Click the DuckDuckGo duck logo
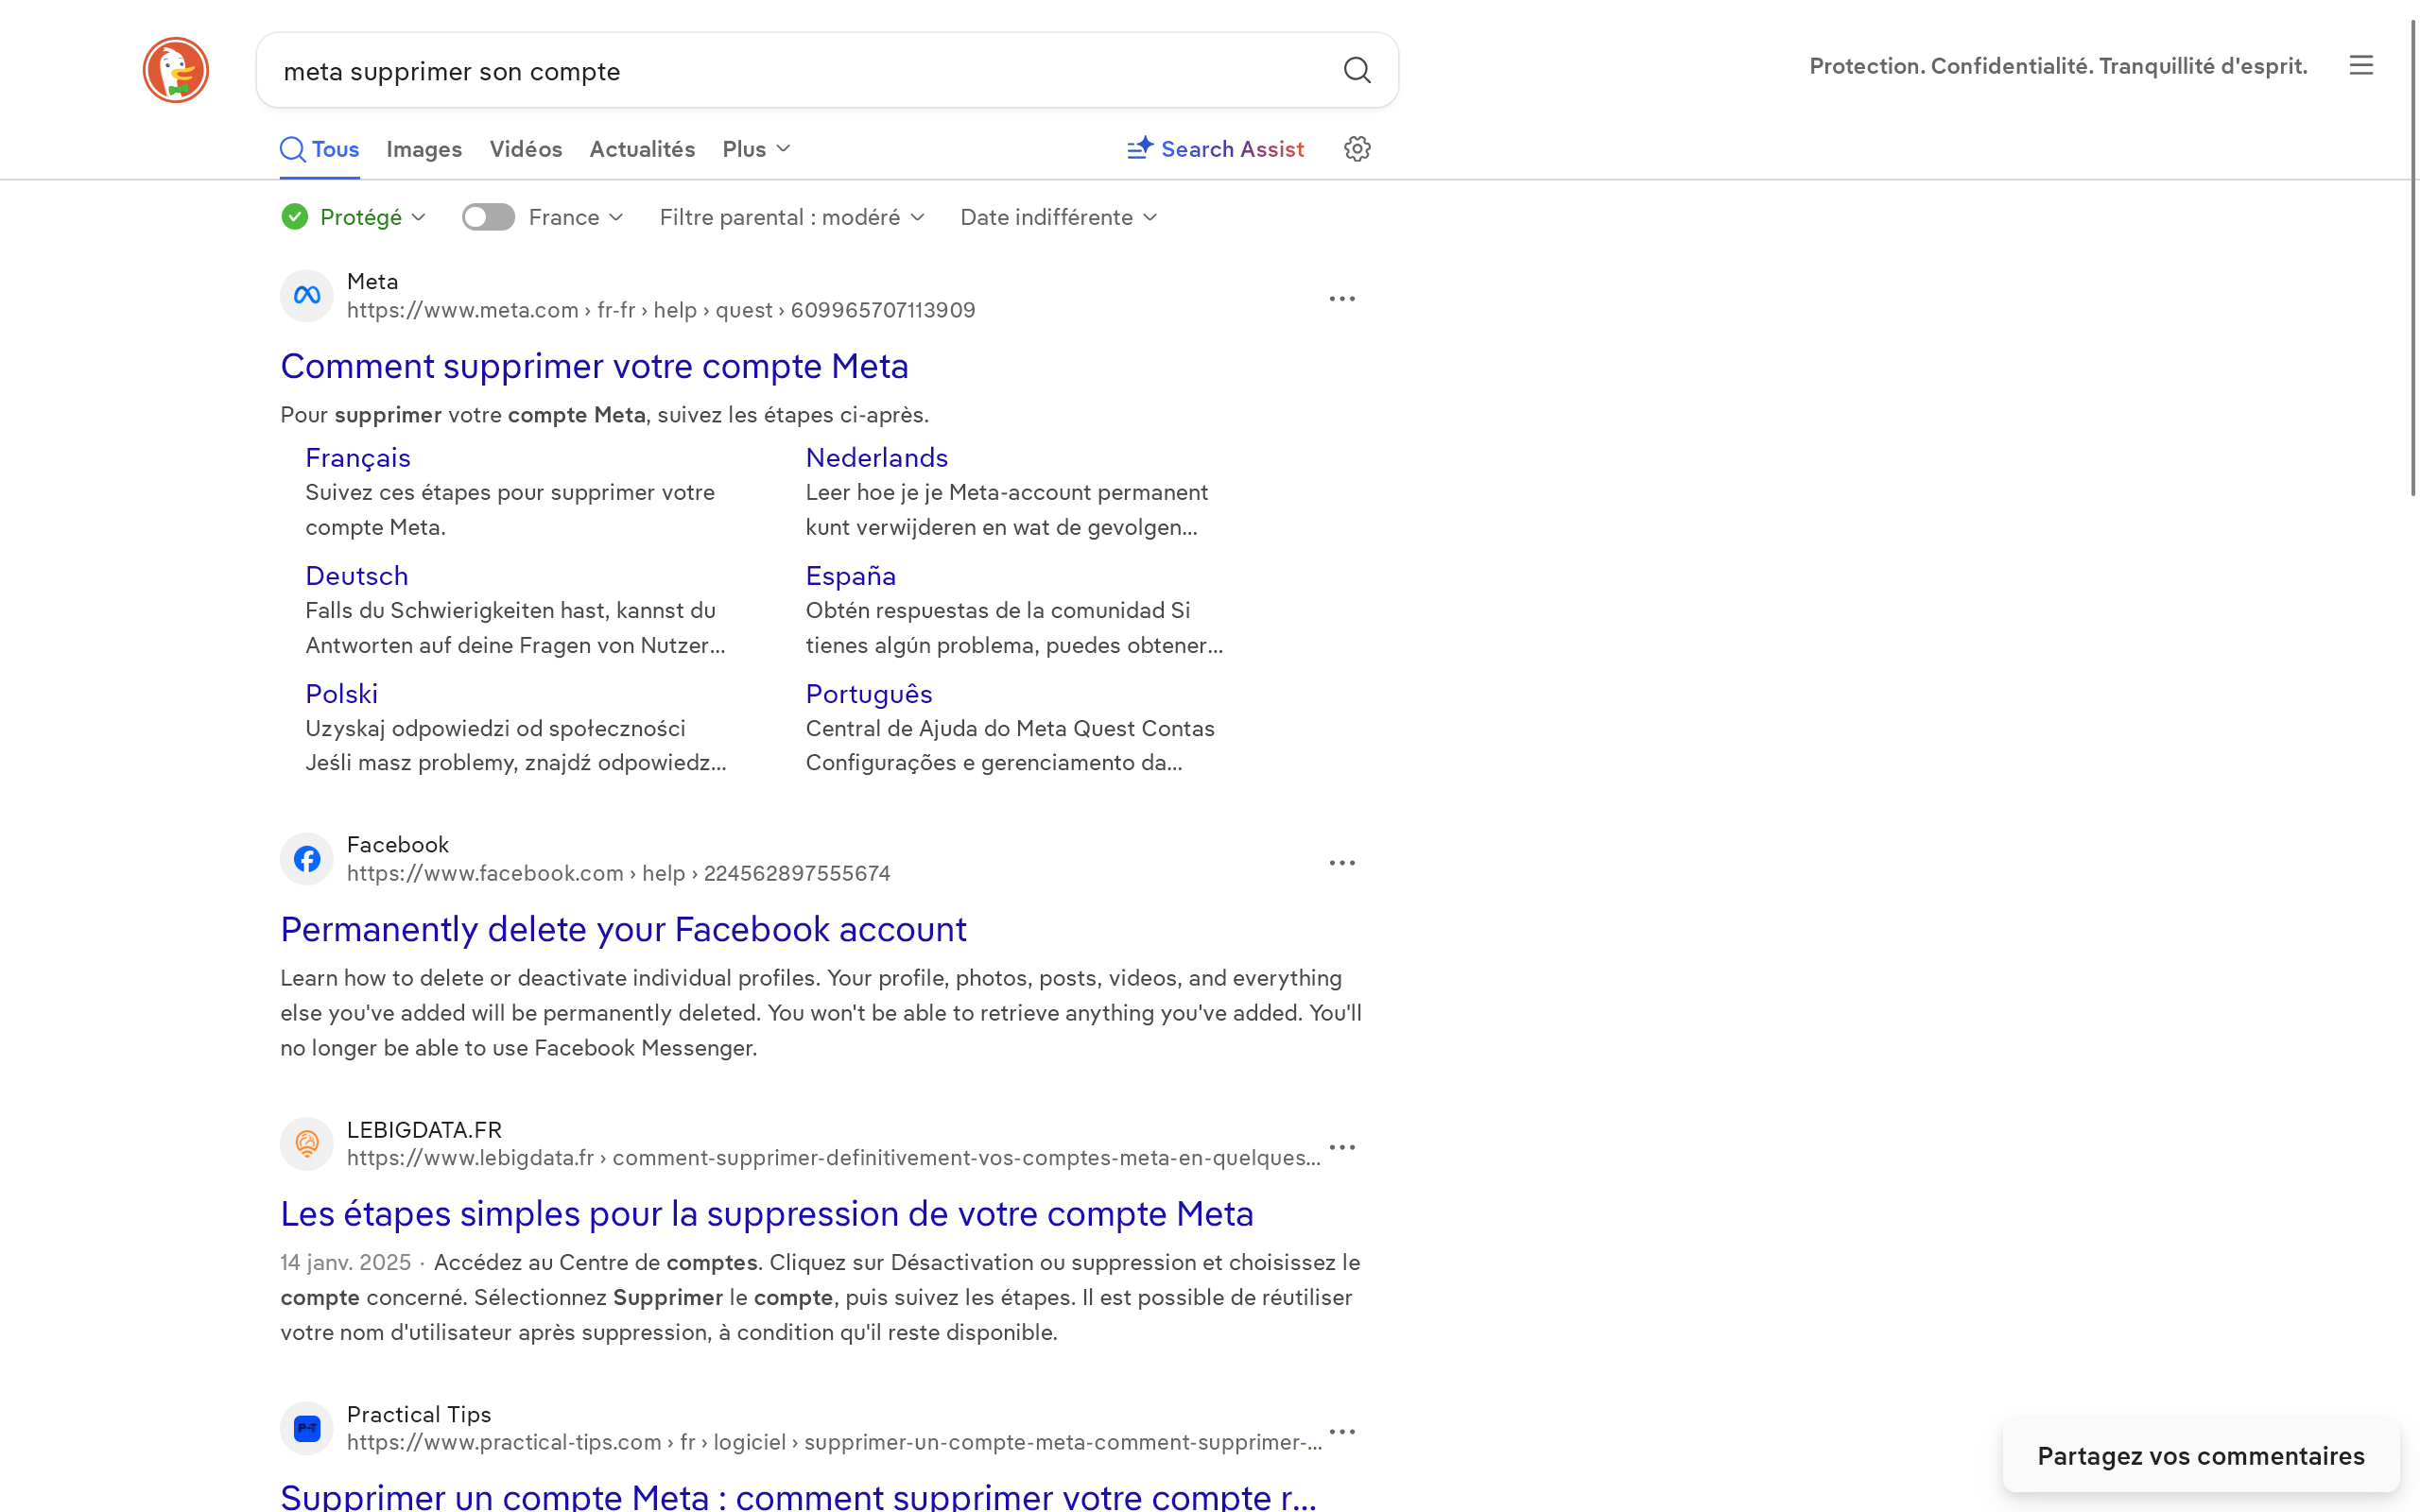The image size is (2420, 1512). (175, 70)
